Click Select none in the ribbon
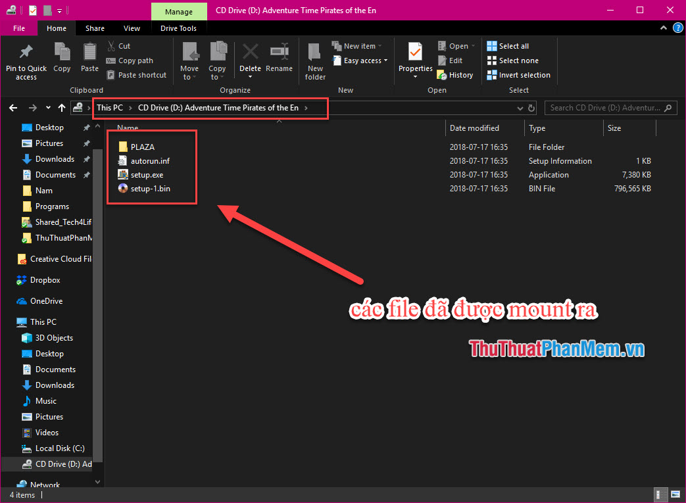Viewport: 686px width, 503px height. click(513, 60)
